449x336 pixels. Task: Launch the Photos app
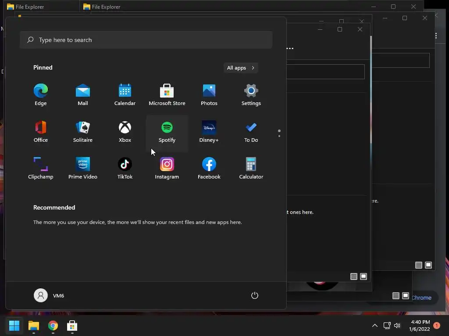click(209, 95)
